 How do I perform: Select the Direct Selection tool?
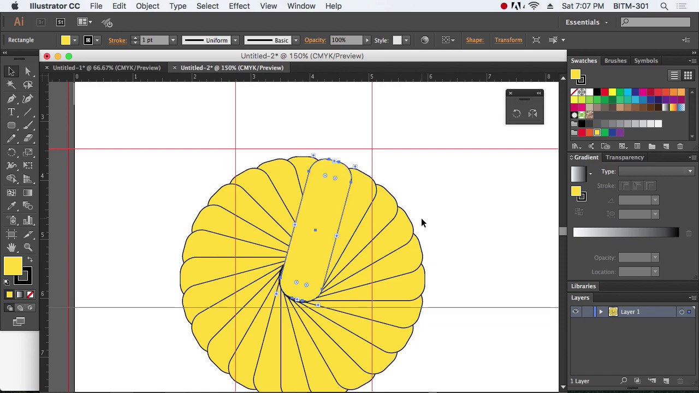(28, 72)
